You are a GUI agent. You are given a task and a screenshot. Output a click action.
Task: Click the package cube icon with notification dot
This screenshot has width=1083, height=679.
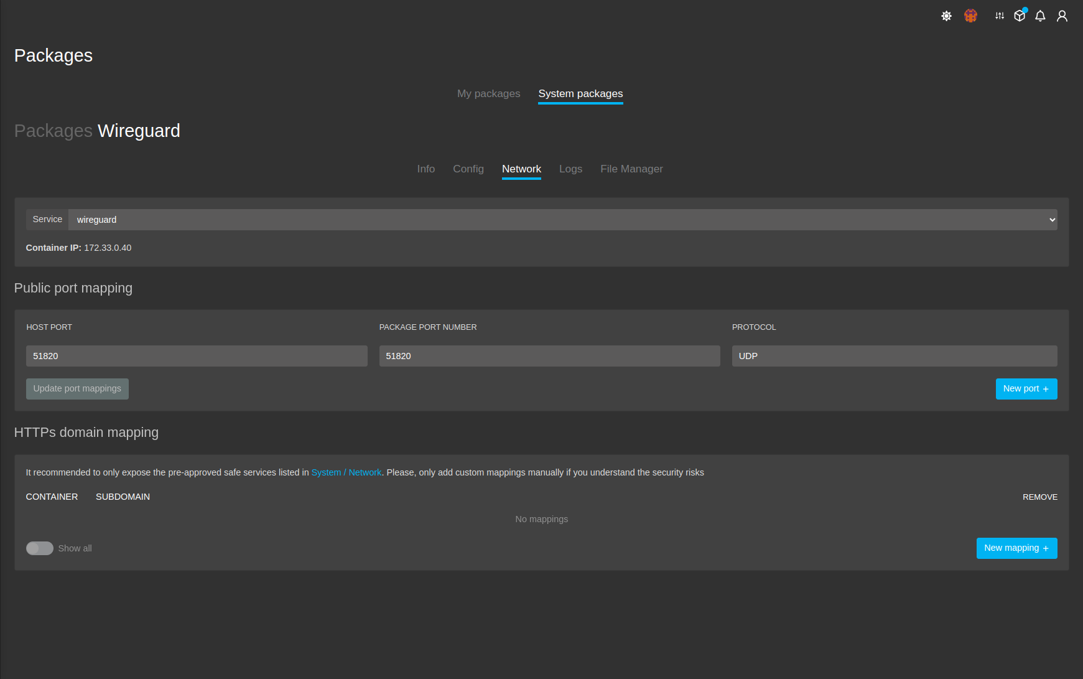pyautogui.click(x=1020, y=16)
